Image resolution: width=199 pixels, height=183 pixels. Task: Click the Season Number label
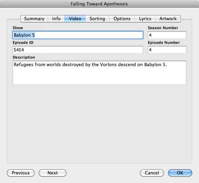pos(163,28)
